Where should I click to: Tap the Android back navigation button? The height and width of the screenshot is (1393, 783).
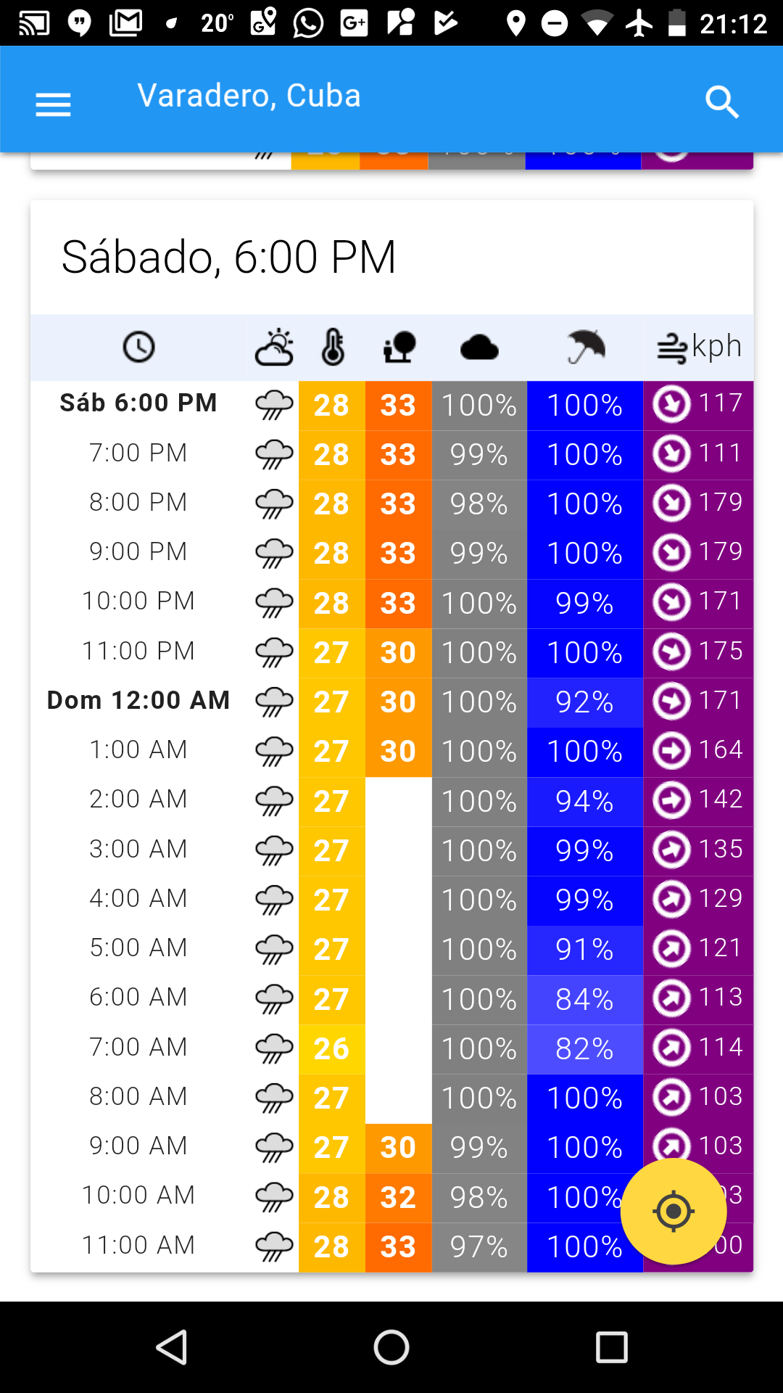[173, 1347]
